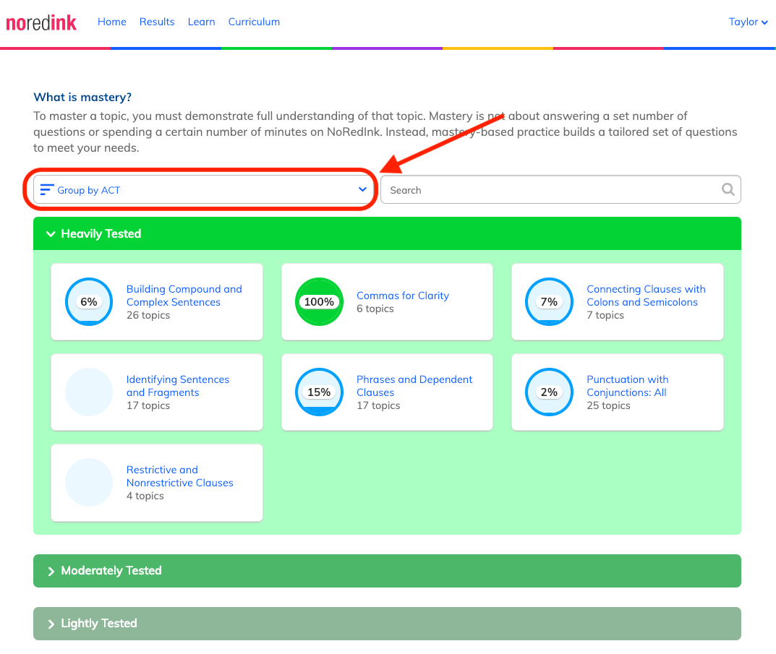Viewport: 776px width, 654px height.
Task: Click "17 topics" under Phrases and Dependent Clauses
Action: 378,405
